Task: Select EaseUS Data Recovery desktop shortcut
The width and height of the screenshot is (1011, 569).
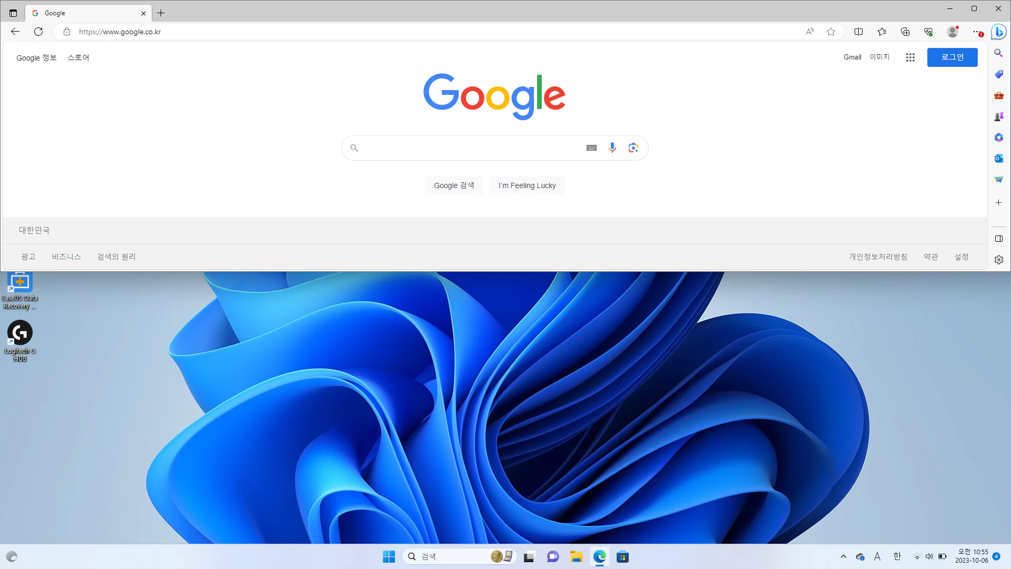Action: click(20, 290)
